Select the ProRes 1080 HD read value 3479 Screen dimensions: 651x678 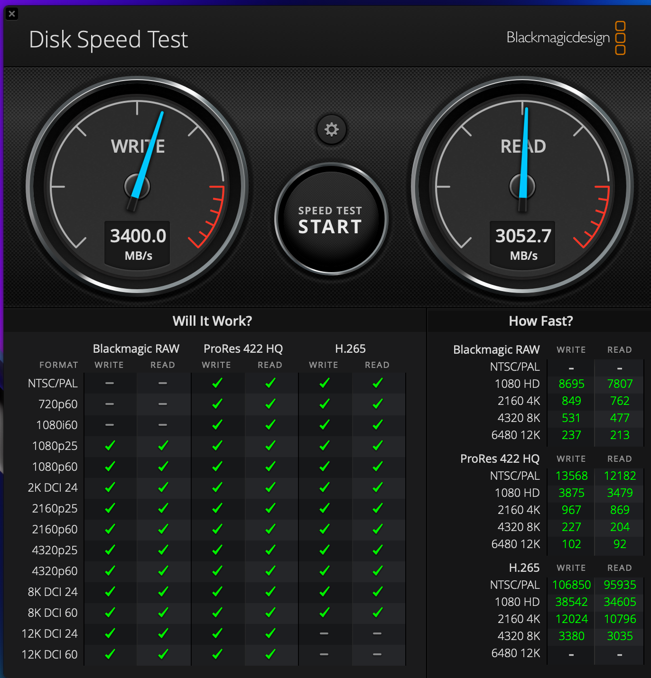[x=620, y=493]
